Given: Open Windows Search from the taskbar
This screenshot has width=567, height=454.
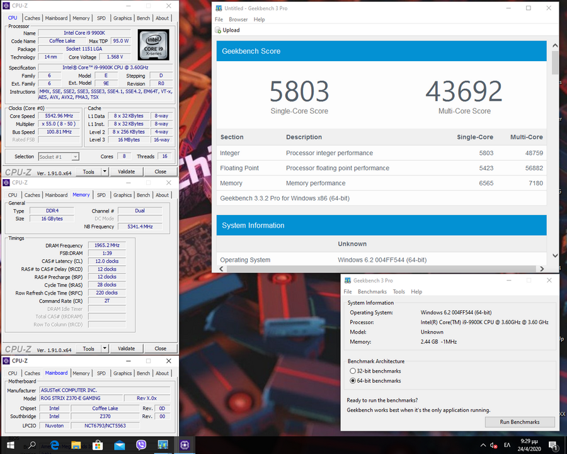Looking at the screenshot, I should pyautogui.click(x=32, y=445).
